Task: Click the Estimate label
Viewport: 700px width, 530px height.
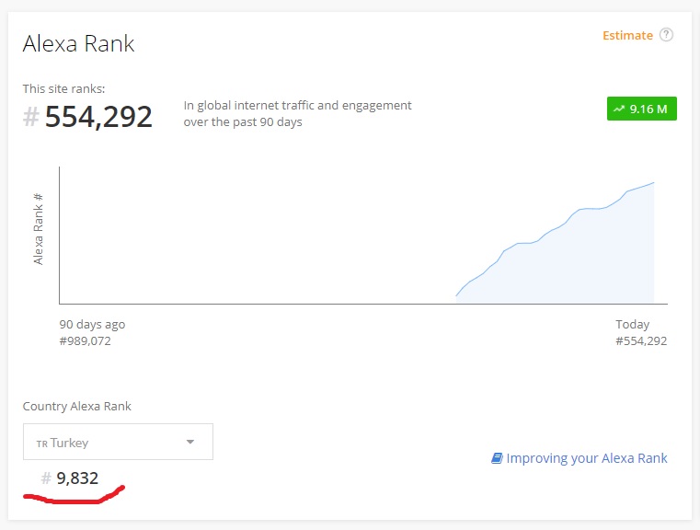Action: coord(627,35)
